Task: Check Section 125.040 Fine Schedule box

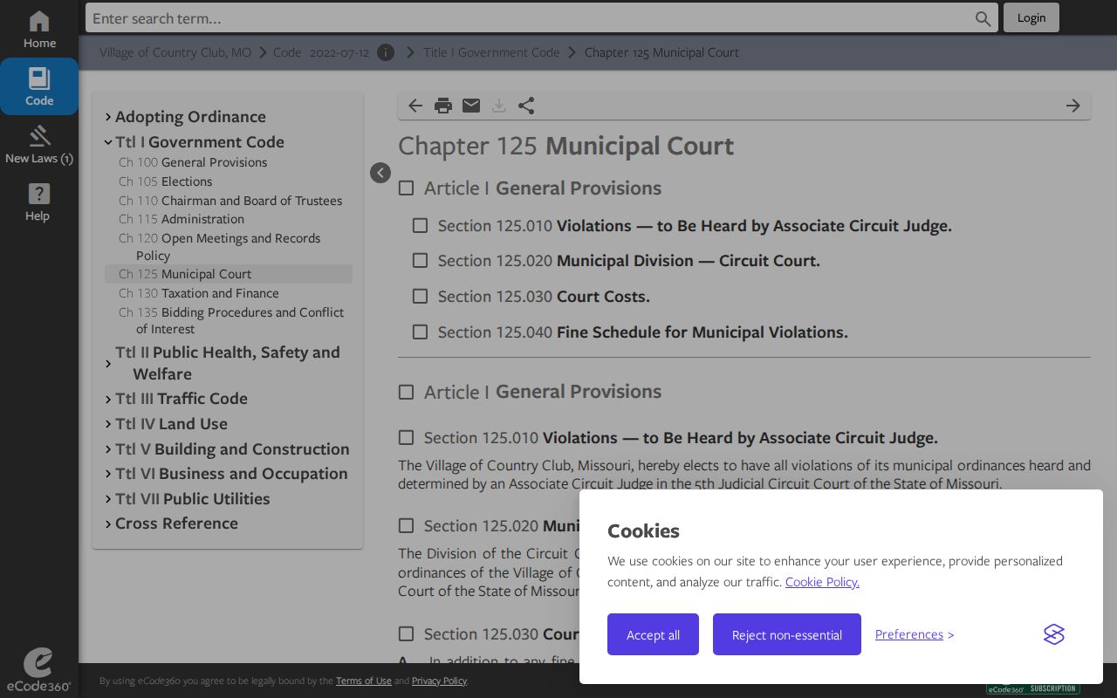Action: coord(420,332)
